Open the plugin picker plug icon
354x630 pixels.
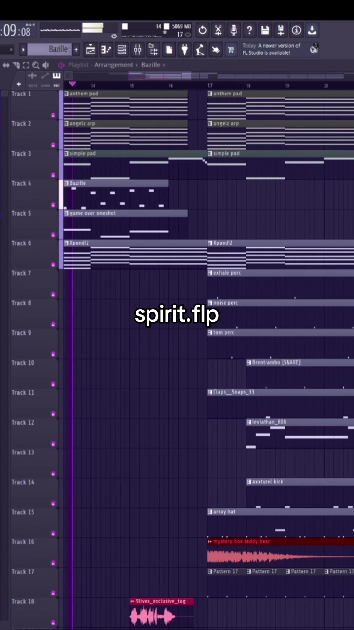(x=185, y=50)
